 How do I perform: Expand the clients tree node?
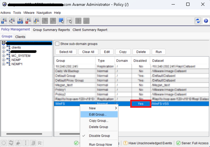(x=4, y=47)
